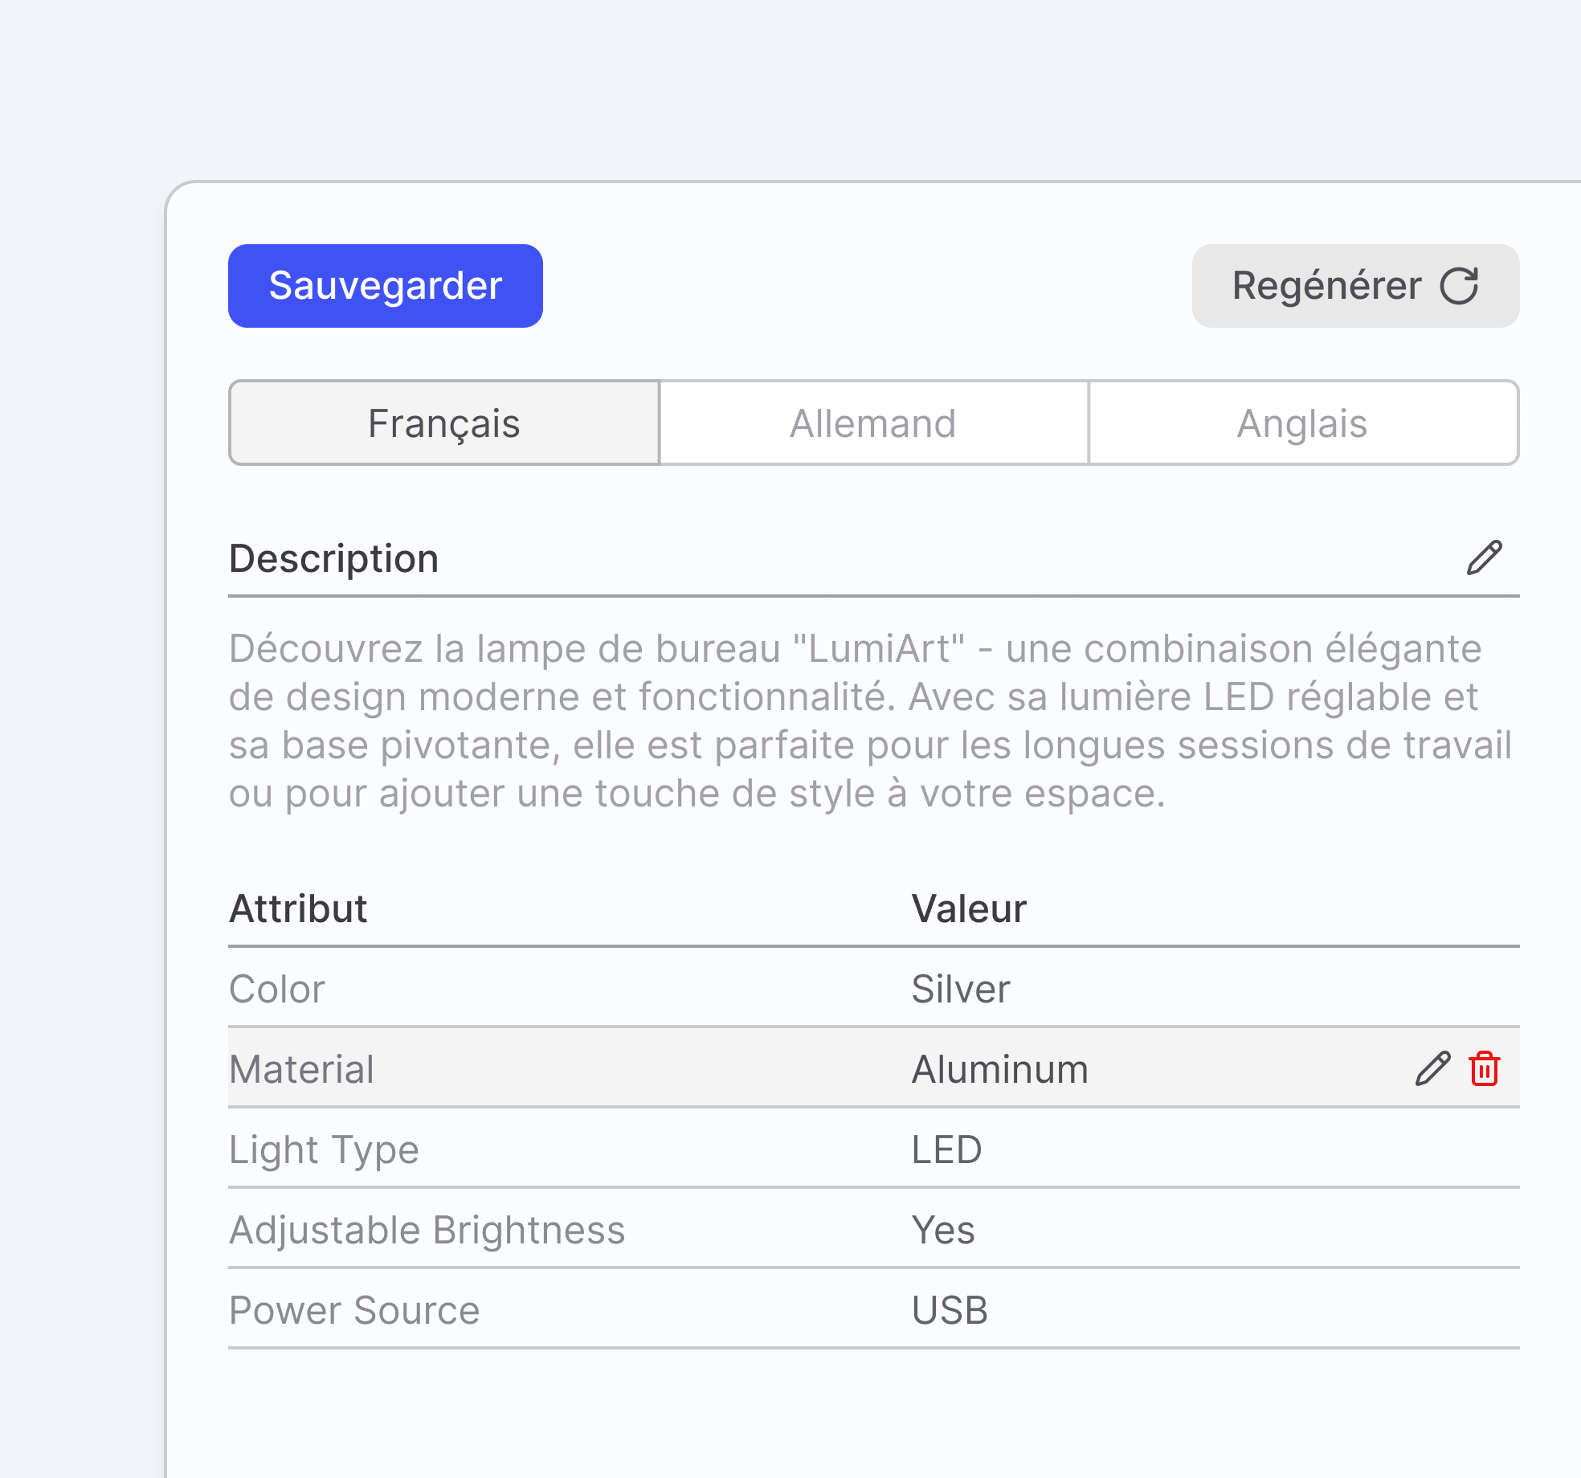1581x1478 pixels.
Task: Edit the Material attribute row
Action: pos(1432,1069)
